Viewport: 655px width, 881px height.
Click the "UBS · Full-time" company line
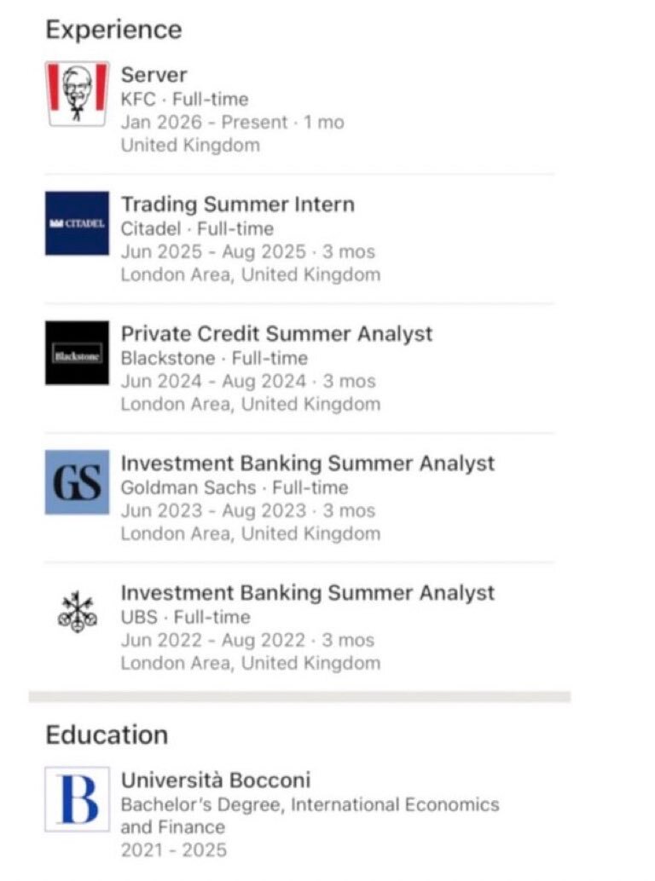point(186,617)
